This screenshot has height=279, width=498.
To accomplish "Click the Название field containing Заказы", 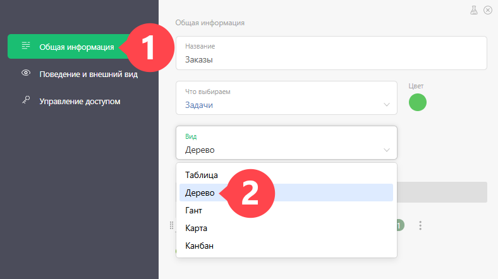I will coord(331,53).
